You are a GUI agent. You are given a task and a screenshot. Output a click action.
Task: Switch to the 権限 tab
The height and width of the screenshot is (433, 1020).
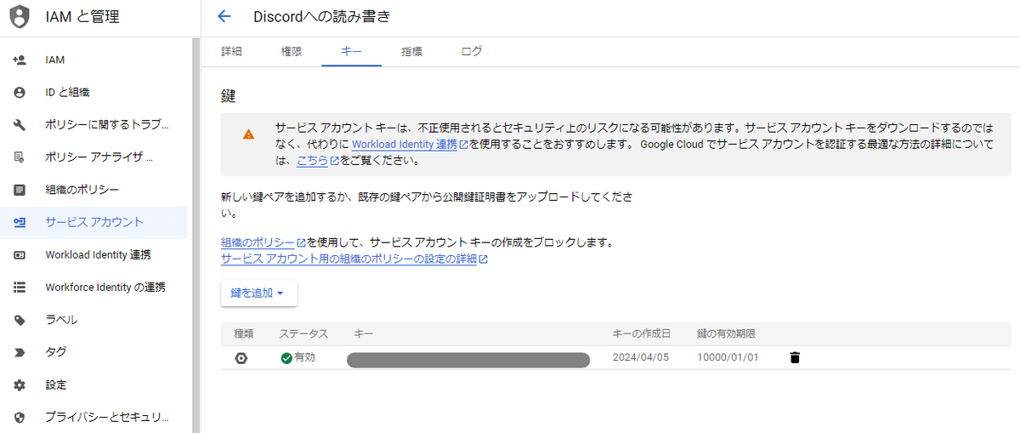(292, 51)
